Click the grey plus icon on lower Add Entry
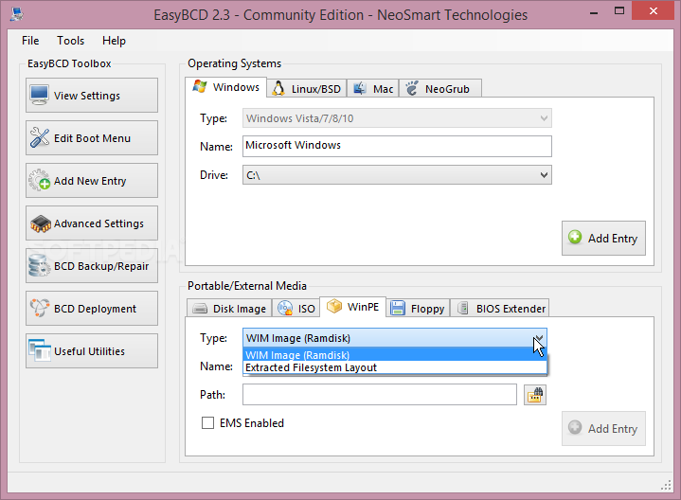681x500 pixels. tap(575, 427)
